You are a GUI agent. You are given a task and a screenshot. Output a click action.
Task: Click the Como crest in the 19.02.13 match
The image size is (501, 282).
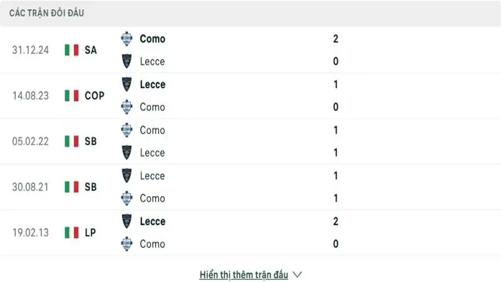point(127,244)
